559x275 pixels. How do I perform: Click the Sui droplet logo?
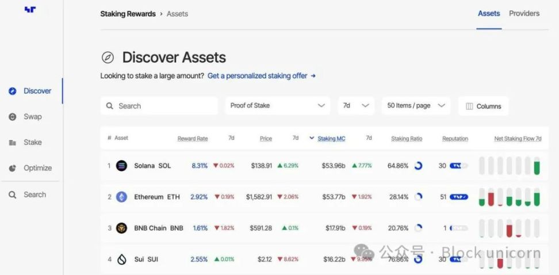click(121, 259)
